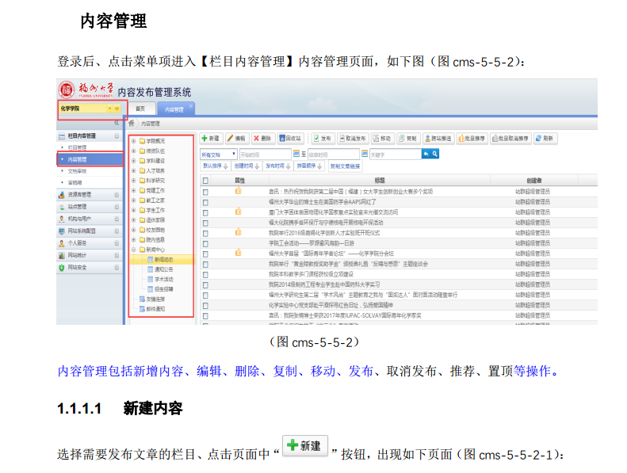The image size is (627, 473).
Task: Expand the 学院概况 tree folder
Action: pyautogui.click(x=133, y=141)
